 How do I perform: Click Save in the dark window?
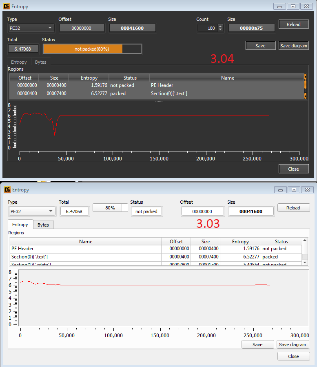[x=260, y=46]
